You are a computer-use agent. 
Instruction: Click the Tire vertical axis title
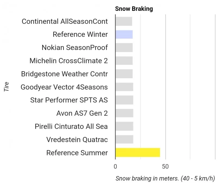click(x=7, y=87)
